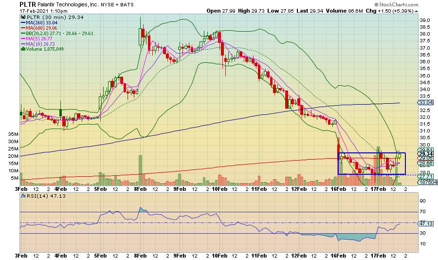Click the 47.13 RSI value tag on the right
438x260 pixels.
pyautogui.click(x=426, y=223)
